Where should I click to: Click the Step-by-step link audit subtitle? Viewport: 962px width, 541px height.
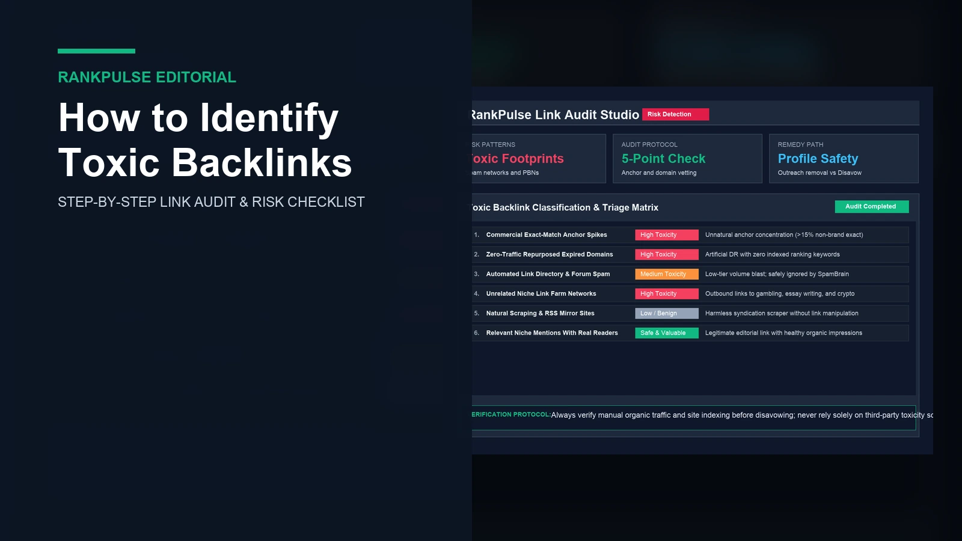211,202
